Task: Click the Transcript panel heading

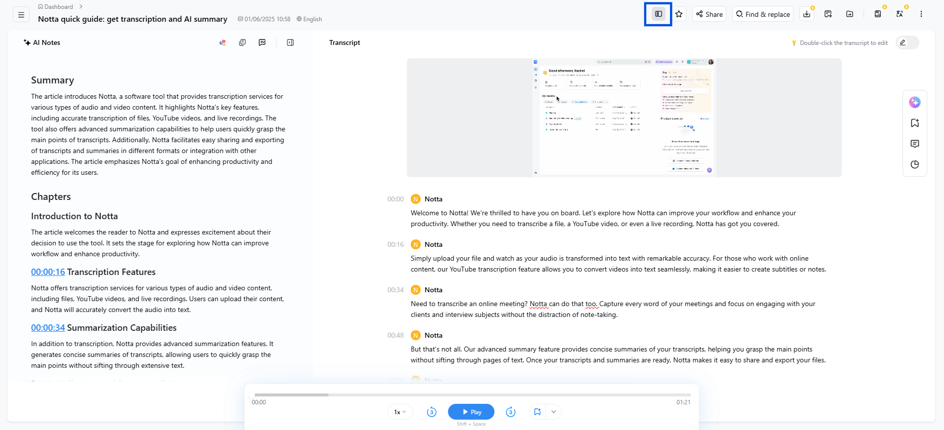Action: 345,43
